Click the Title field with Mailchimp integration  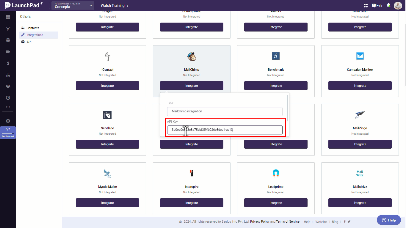pos(225,111)
